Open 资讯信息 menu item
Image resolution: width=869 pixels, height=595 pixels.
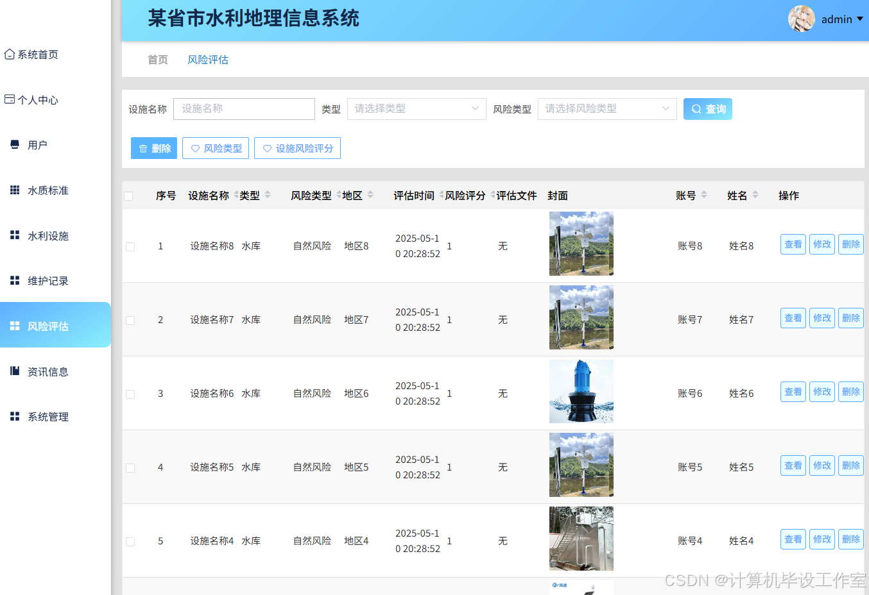pyautogui.click(x=48, y=372)
